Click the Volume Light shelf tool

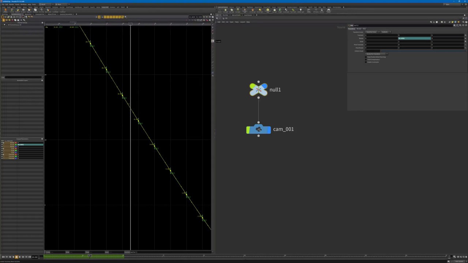click(x=252, y=10)
